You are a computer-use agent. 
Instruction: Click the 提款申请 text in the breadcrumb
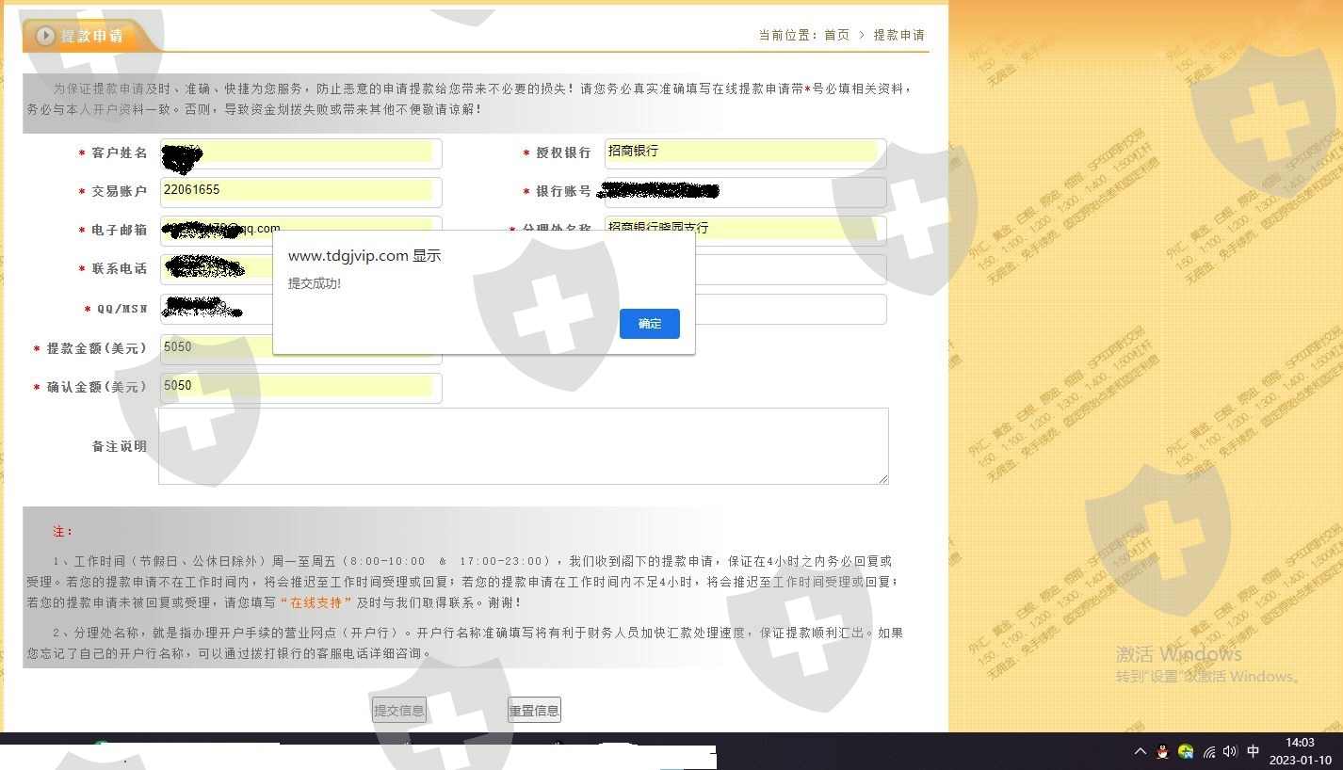point(899,35)
